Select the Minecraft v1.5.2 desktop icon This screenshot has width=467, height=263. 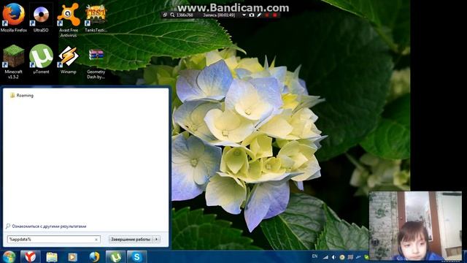pyautogui.click(x=13, y=61)
